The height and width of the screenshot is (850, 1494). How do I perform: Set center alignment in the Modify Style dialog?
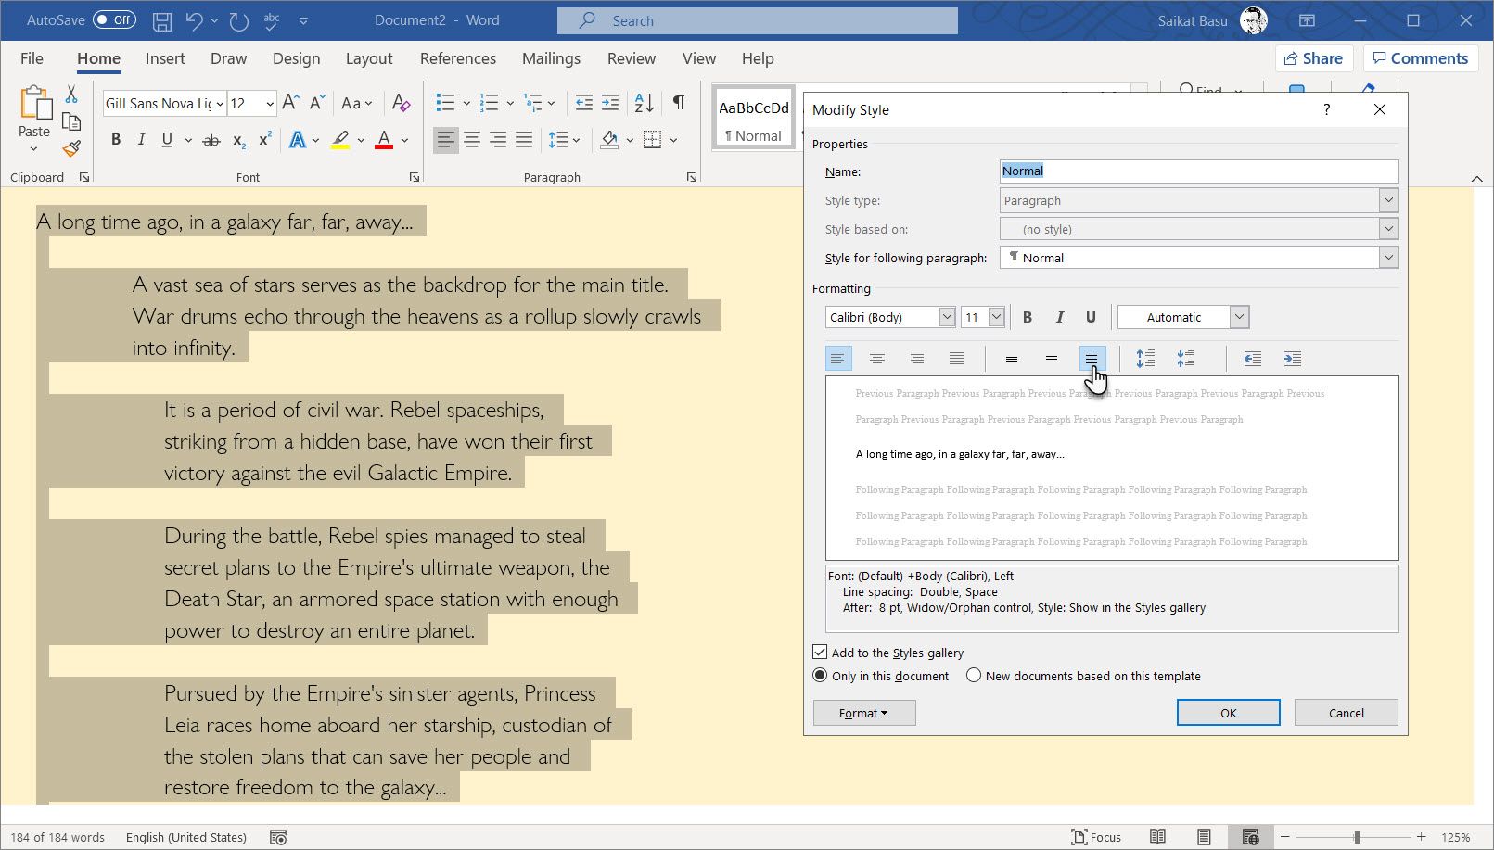877,359
